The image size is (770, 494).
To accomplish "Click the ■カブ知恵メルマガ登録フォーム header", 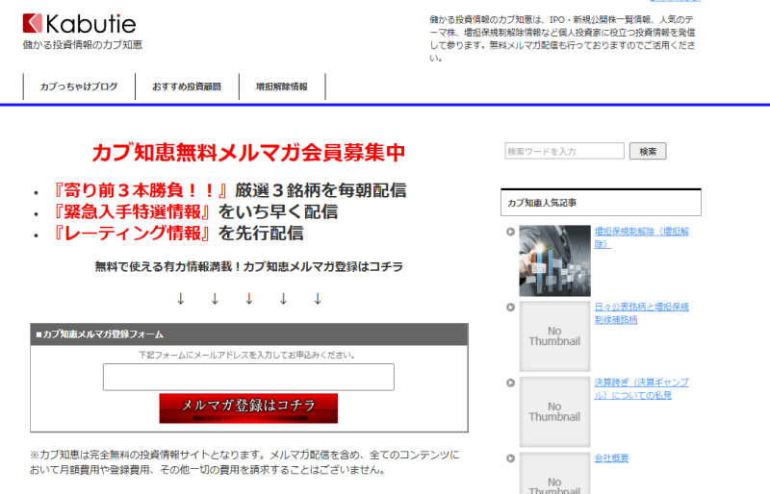I will [249, 334].
